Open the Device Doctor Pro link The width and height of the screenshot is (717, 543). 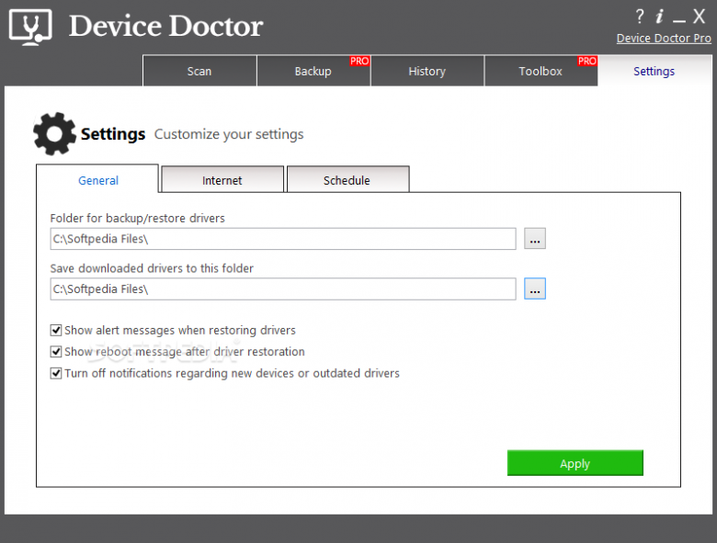(x=664, y=39)
